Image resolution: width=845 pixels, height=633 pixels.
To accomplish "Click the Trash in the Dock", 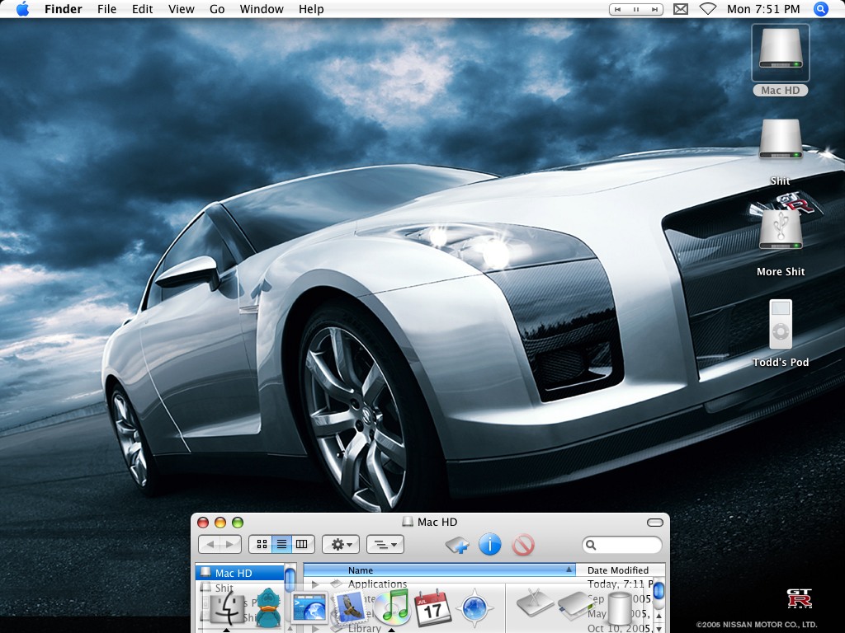I will (x=619, y=608).
